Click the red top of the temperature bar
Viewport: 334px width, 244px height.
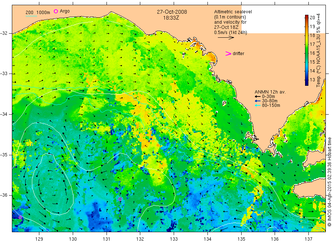(307, 16)
